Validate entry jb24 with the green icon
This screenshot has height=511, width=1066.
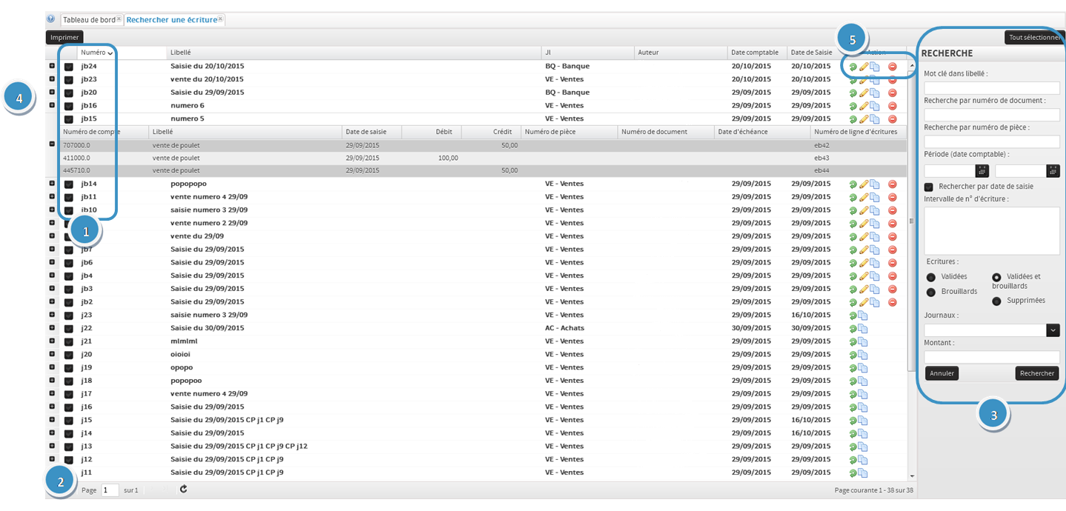pos(852,66)
